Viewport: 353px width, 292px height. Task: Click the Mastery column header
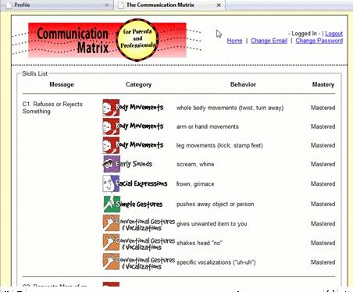323,84
